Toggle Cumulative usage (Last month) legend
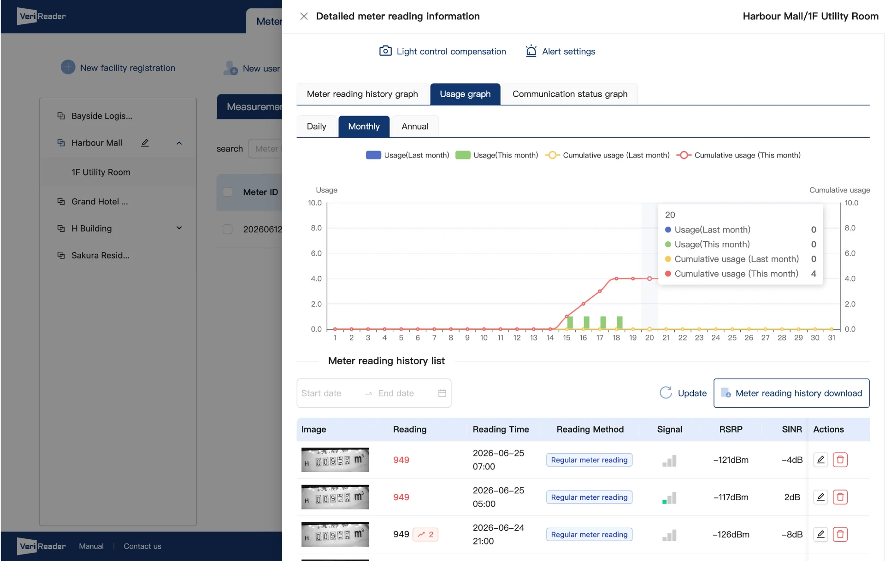 [607, 155]
